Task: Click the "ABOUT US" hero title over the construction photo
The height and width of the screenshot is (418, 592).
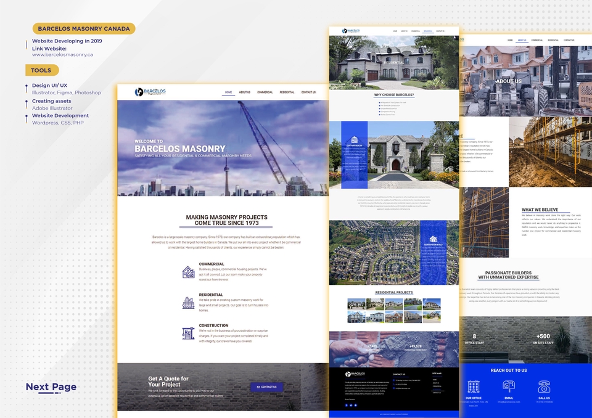Action: [509, 81]
